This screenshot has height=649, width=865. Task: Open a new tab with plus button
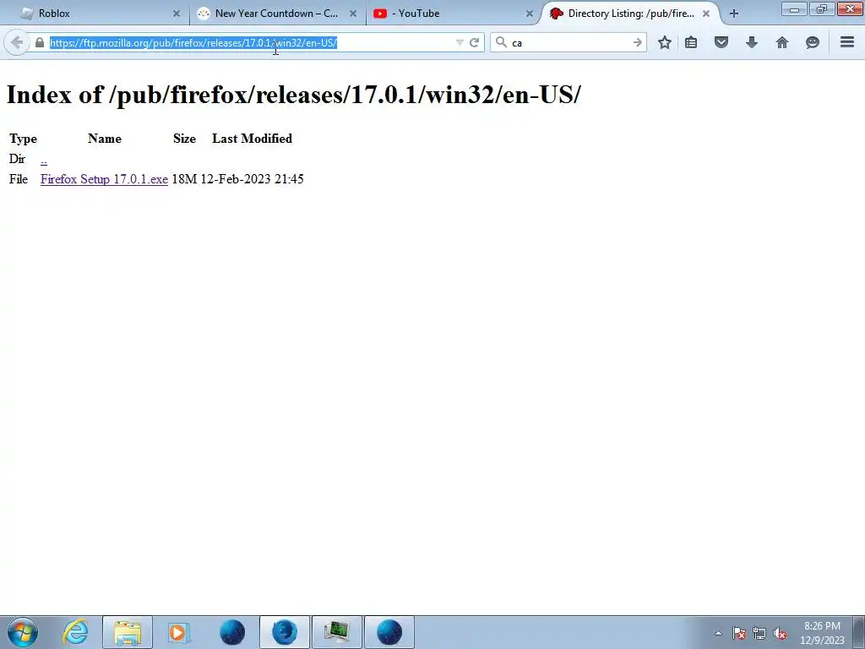[x=734, y=14]
